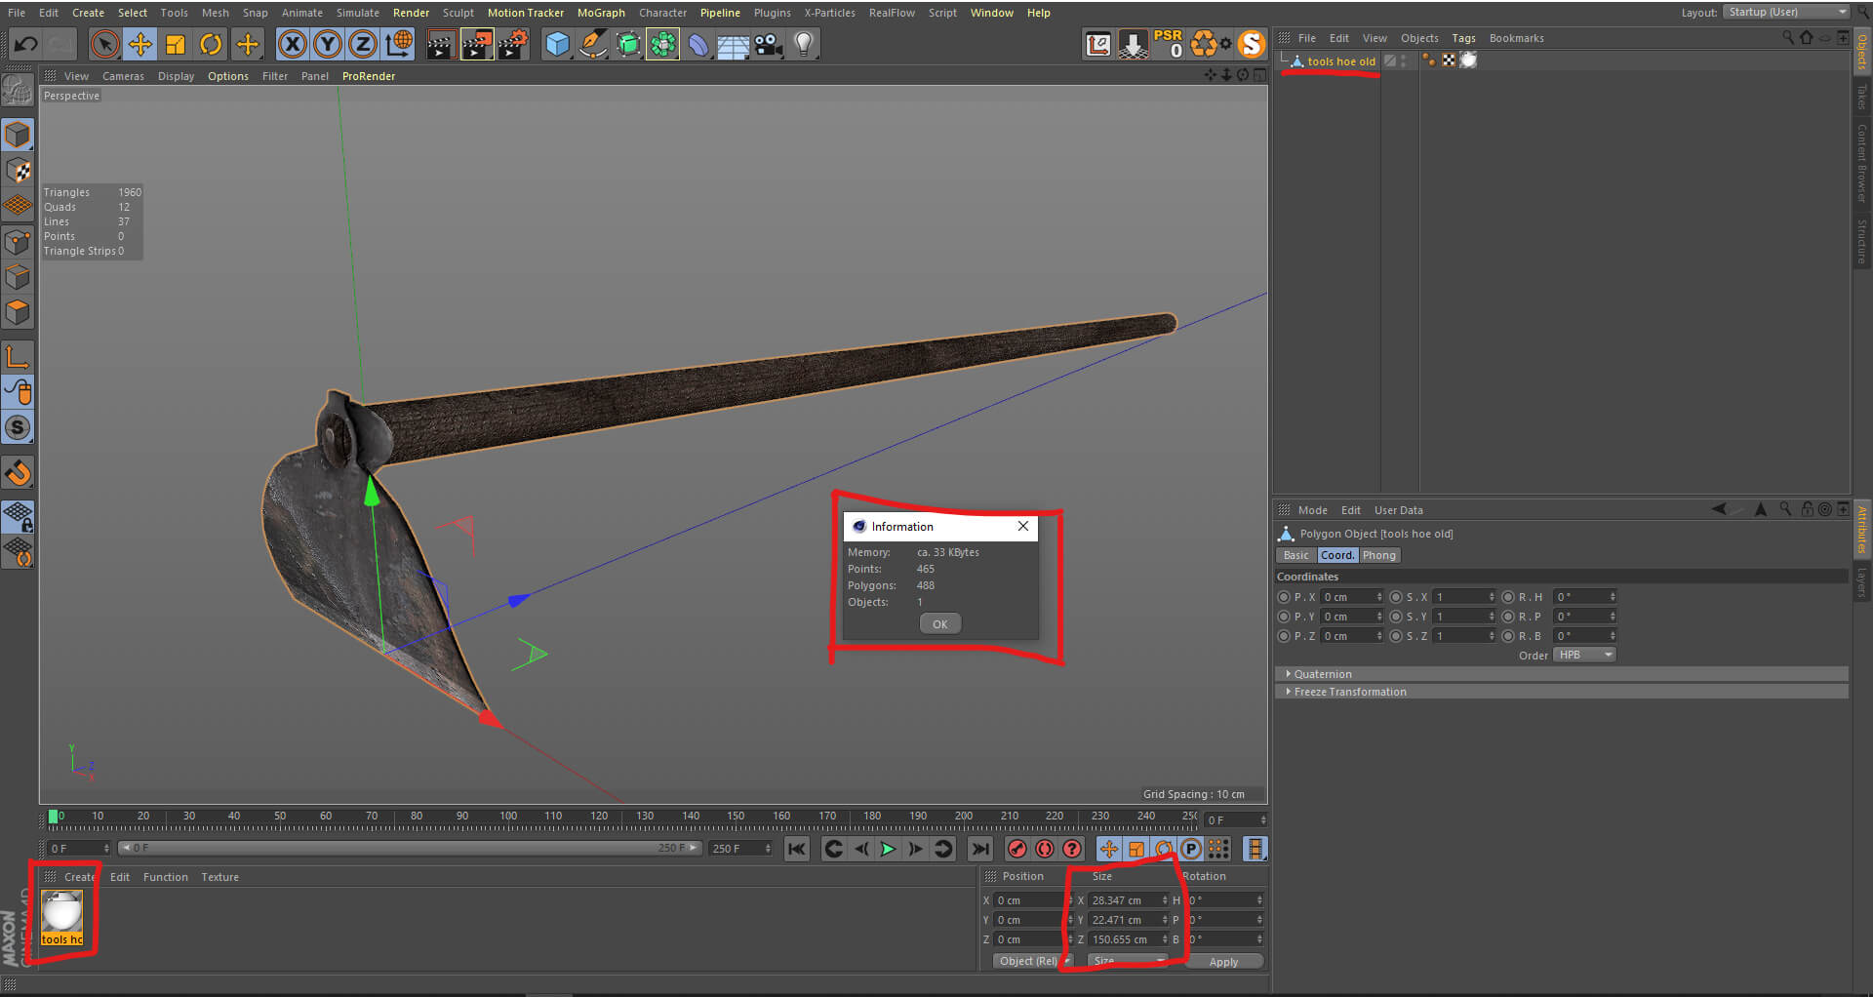Add Light object bulb icon

click(x=804, y=44)
